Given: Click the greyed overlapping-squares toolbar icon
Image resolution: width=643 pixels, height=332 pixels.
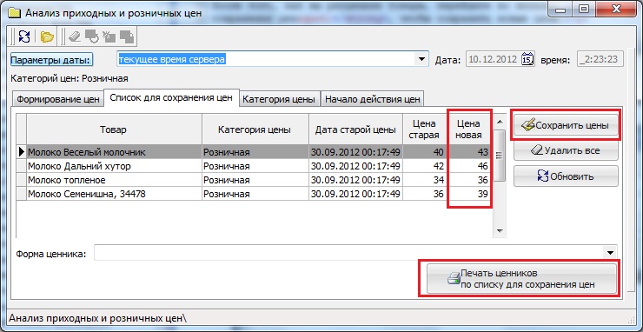Looking at the screenshot, I should [127, 37].
